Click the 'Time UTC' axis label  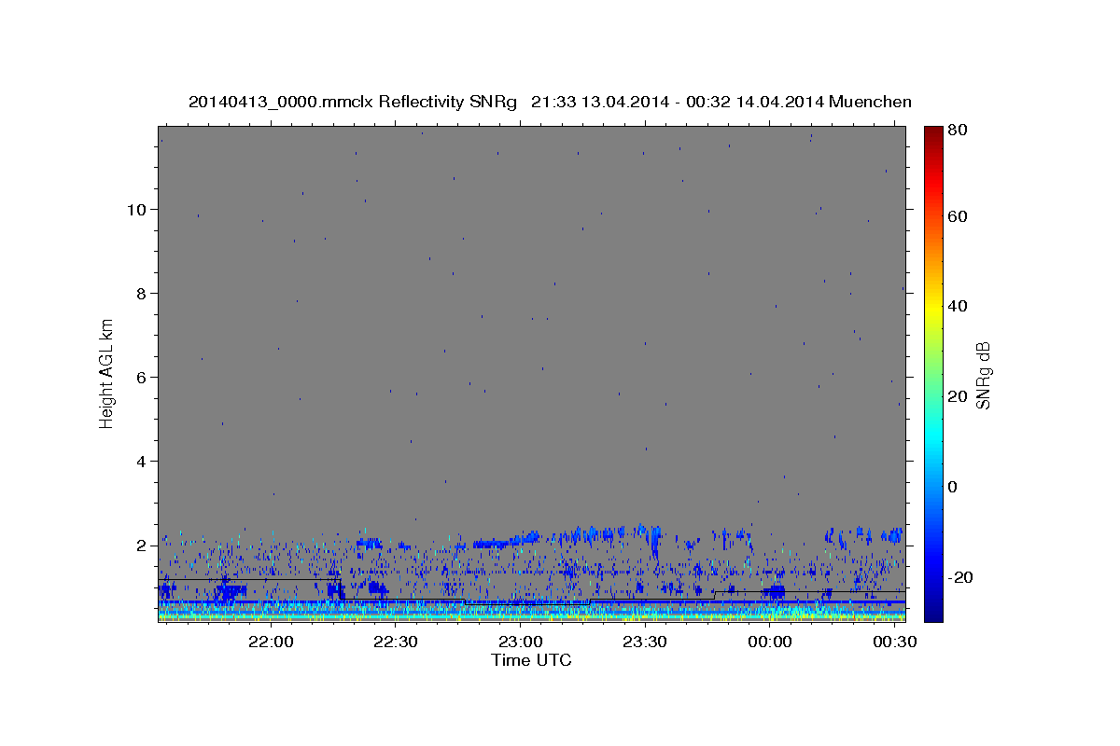click(x=531, y=660)
